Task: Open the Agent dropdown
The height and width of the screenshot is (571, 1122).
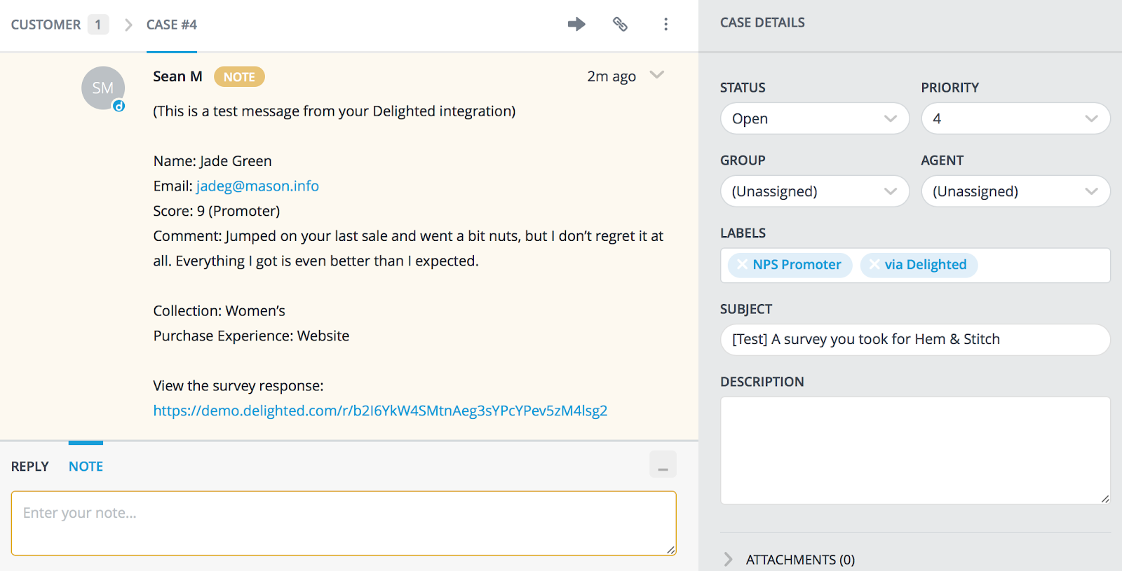Action: tap(1015, 191)
